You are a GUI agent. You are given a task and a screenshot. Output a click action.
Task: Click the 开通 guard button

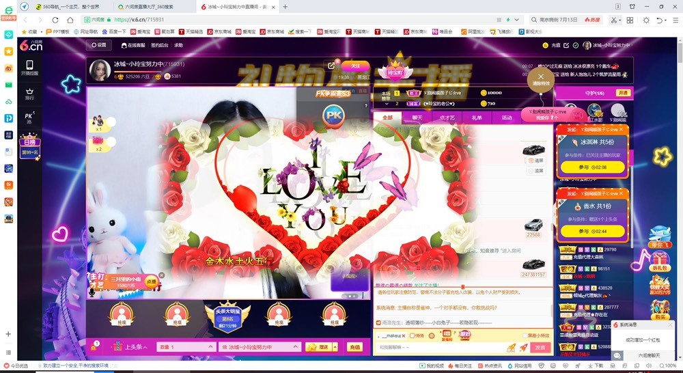click(622, 93)
